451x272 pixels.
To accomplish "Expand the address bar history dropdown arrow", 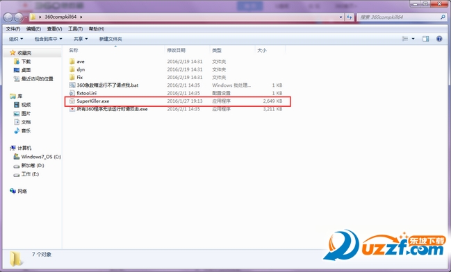I will coord(341,17).
